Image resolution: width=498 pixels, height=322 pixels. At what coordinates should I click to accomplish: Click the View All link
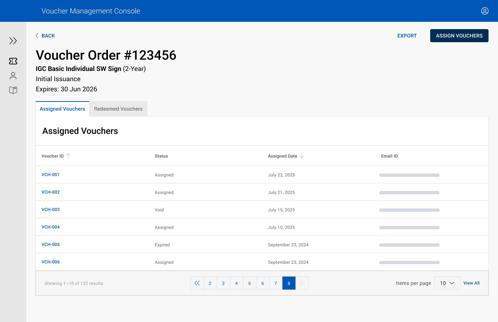[471, 283]
